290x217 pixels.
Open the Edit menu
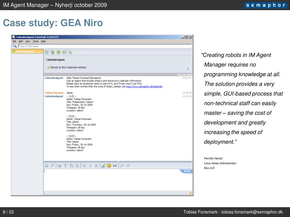[x=21, y=41]
